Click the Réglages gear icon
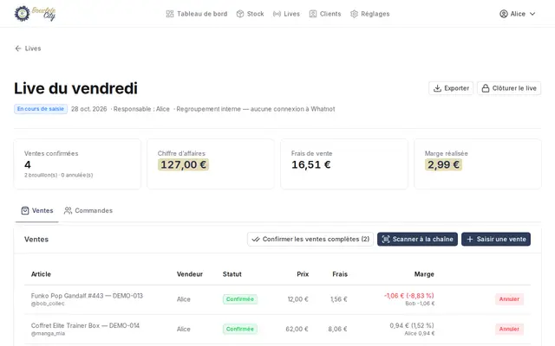The image size is (555, 346). pyautogui.click(x=354, y=14)
